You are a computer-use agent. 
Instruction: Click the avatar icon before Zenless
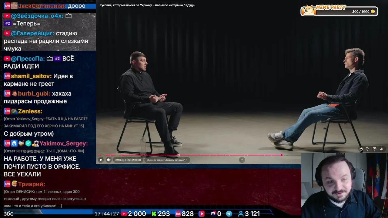[x=14, y=111]
